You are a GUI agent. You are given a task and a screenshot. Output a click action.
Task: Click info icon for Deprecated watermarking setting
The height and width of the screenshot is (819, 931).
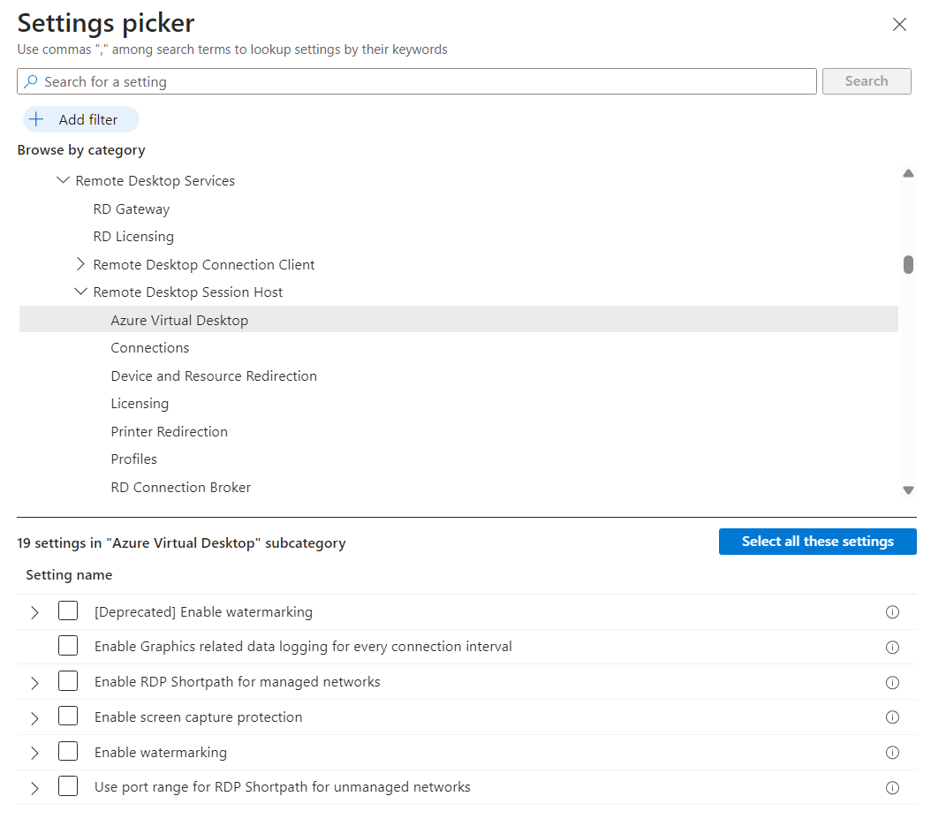pyautogui.click(x=892, y=612)
